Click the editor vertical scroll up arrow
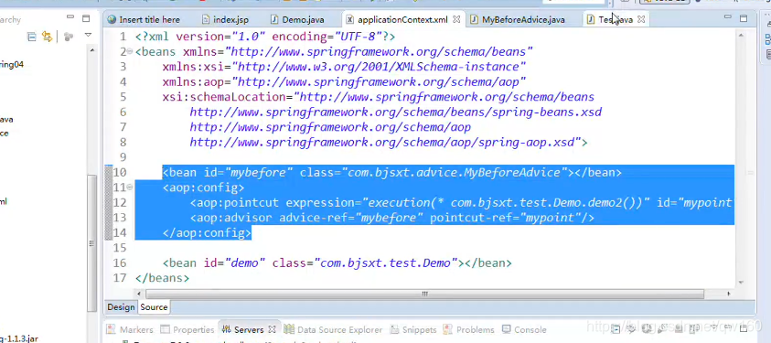Image resolution: width=771 pixels, height=343 pixels. [x=741, y=35]
